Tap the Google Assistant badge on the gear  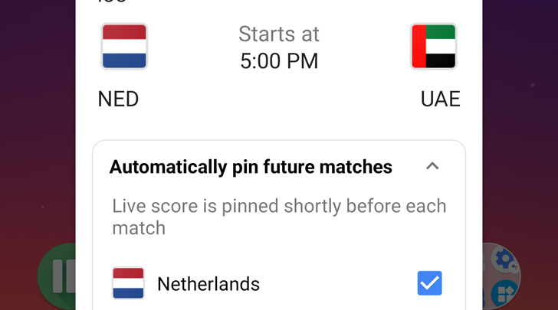tap(514, 267)
